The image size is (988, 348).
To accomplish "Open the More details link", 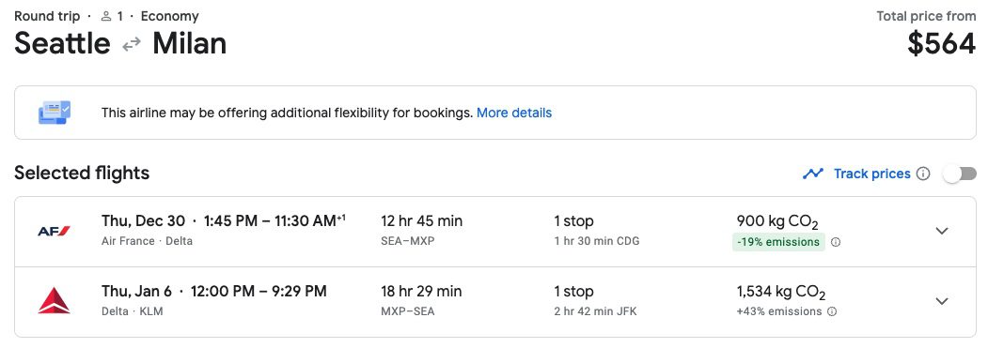I will [x=514, y=113].
